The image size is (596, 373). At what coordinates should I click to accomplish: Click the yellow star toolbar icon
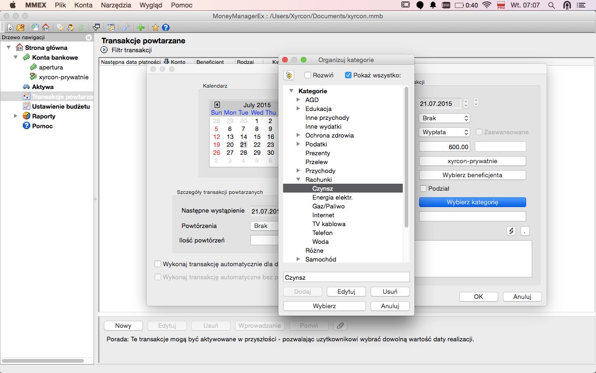point(156,28)
